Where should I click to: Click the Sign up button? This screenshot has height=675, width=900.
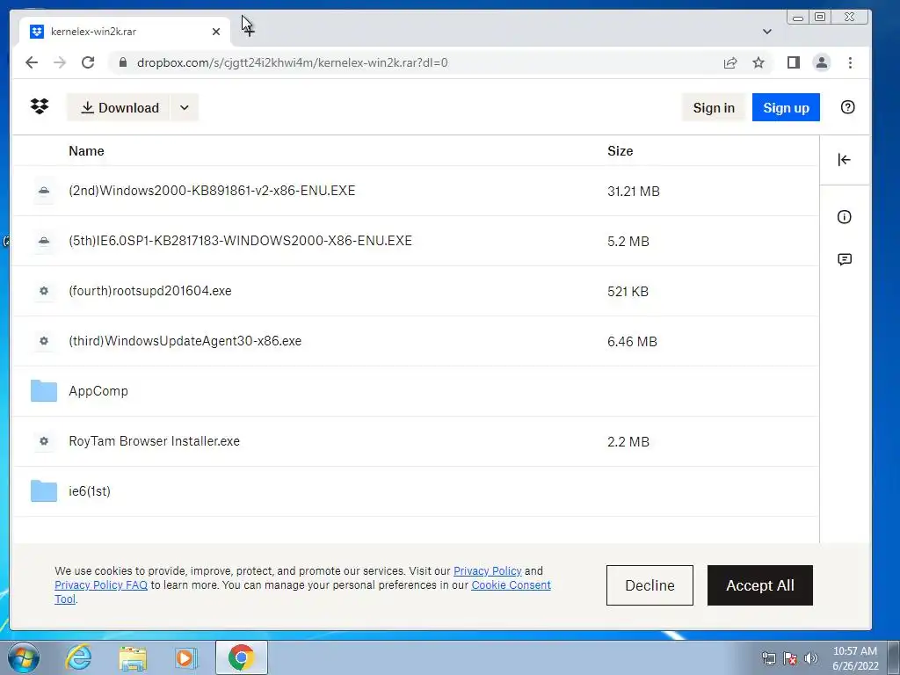click(786, 107)
